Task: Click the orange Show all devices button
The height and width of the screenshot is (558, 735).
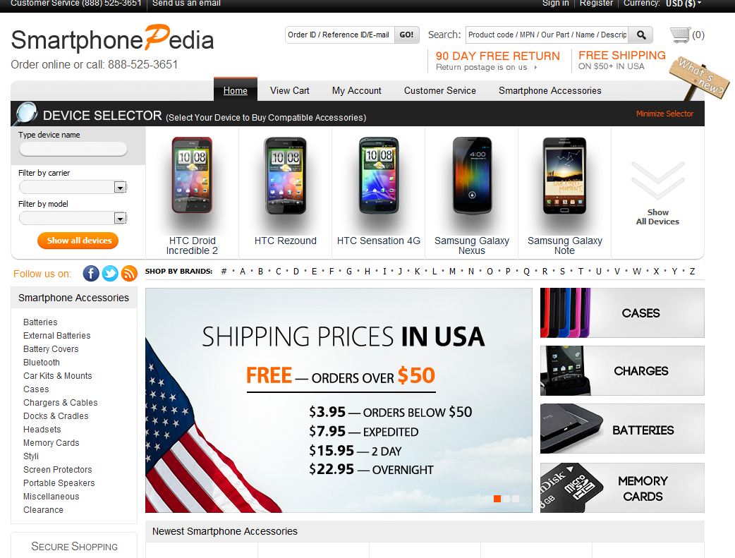Action: tap(78, 241)
